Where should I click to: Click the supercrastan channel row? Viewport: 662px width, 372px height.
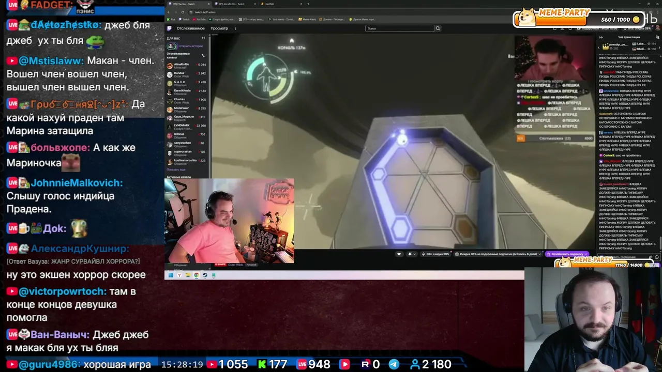(x=186, y=153)
